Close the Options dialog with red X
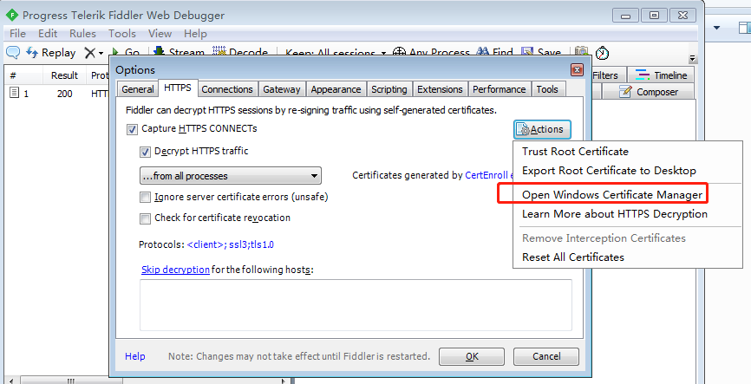The height and width of the screenshot is (384, 751). click(577, 70)
